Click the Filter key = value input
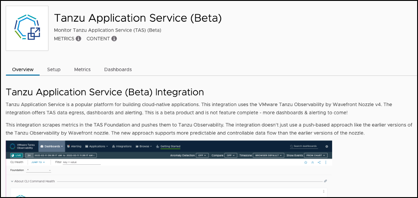This screenshot has width=418, height=198. (x=81, y=163)
